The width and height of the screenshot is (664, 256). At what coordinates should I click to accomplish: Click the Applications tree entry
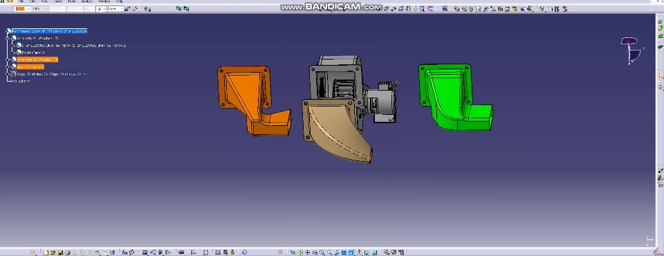coord(20,81)
